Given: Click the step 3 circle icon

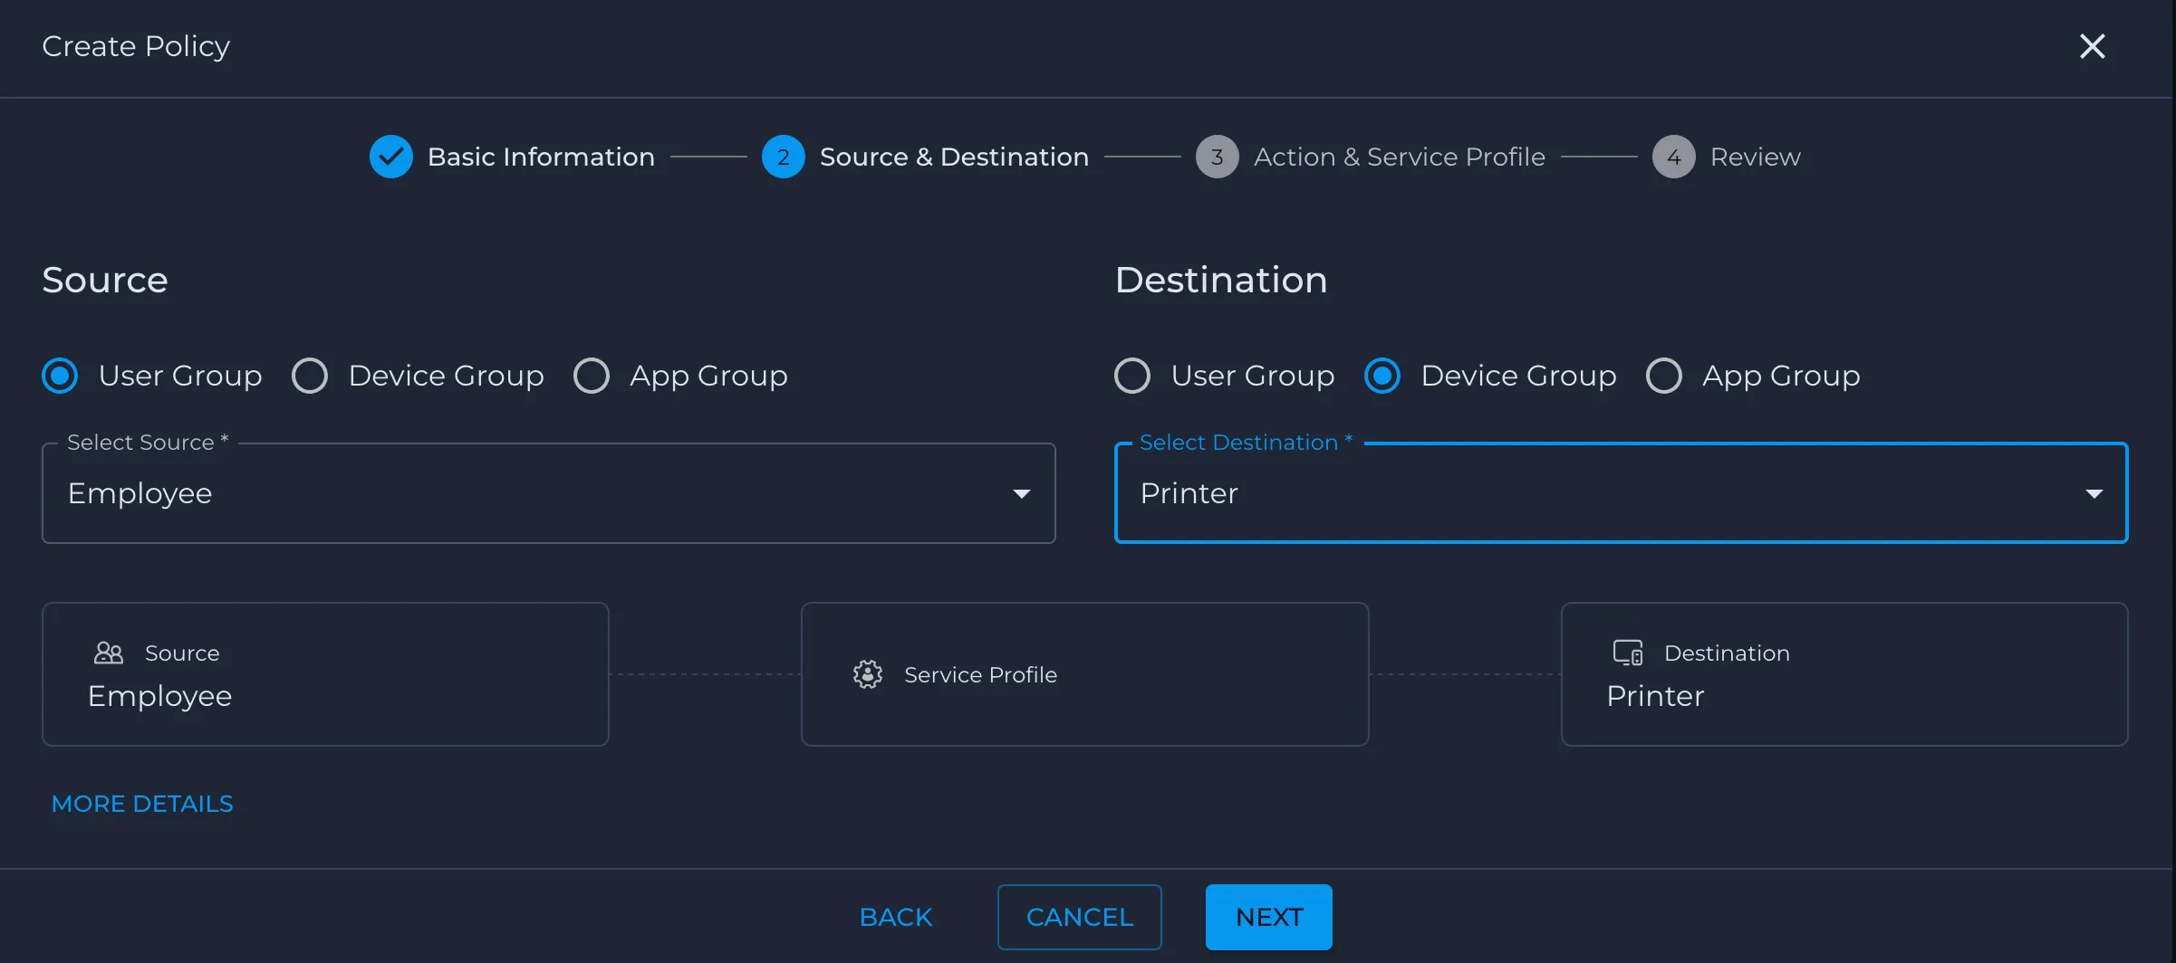Looking at the screenshot, I should pos(1218,157).
